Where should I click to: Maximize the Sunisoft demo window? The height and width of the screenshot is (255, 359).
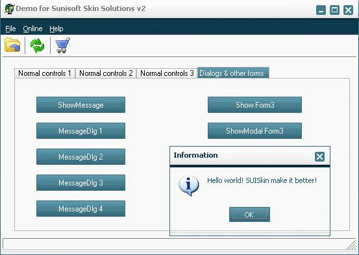pyautogui.click(x=334, y=10)
